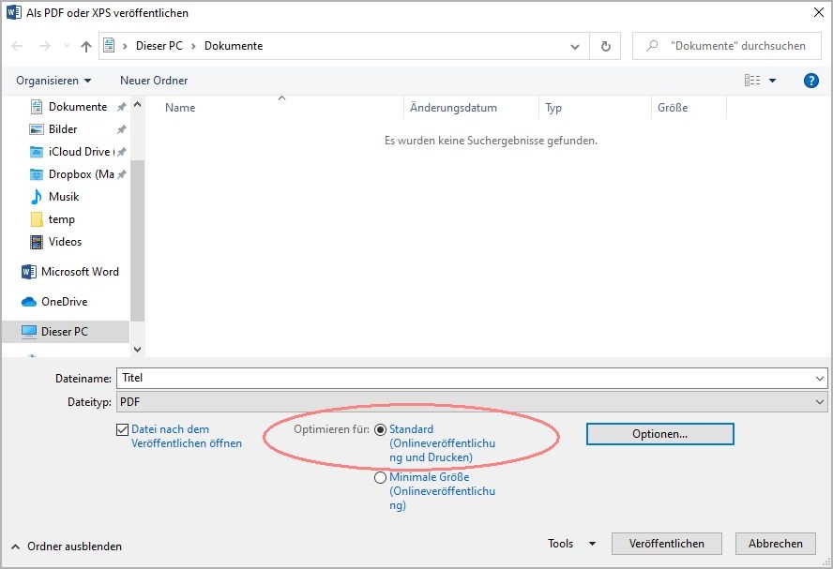This screenshot has height=569, width=833.
Task: Open the Optionen... button
Action: [659, 434]
